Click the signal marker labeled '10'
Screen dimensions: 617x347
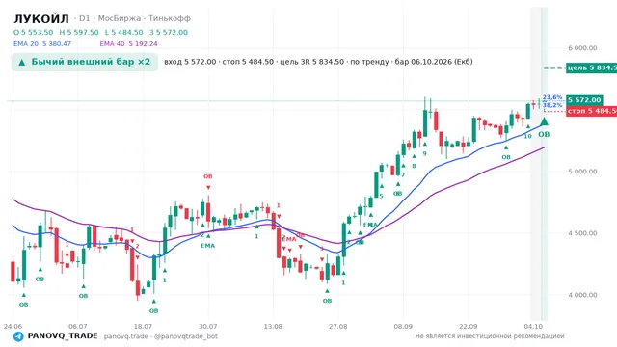click(x=527, y=136)
